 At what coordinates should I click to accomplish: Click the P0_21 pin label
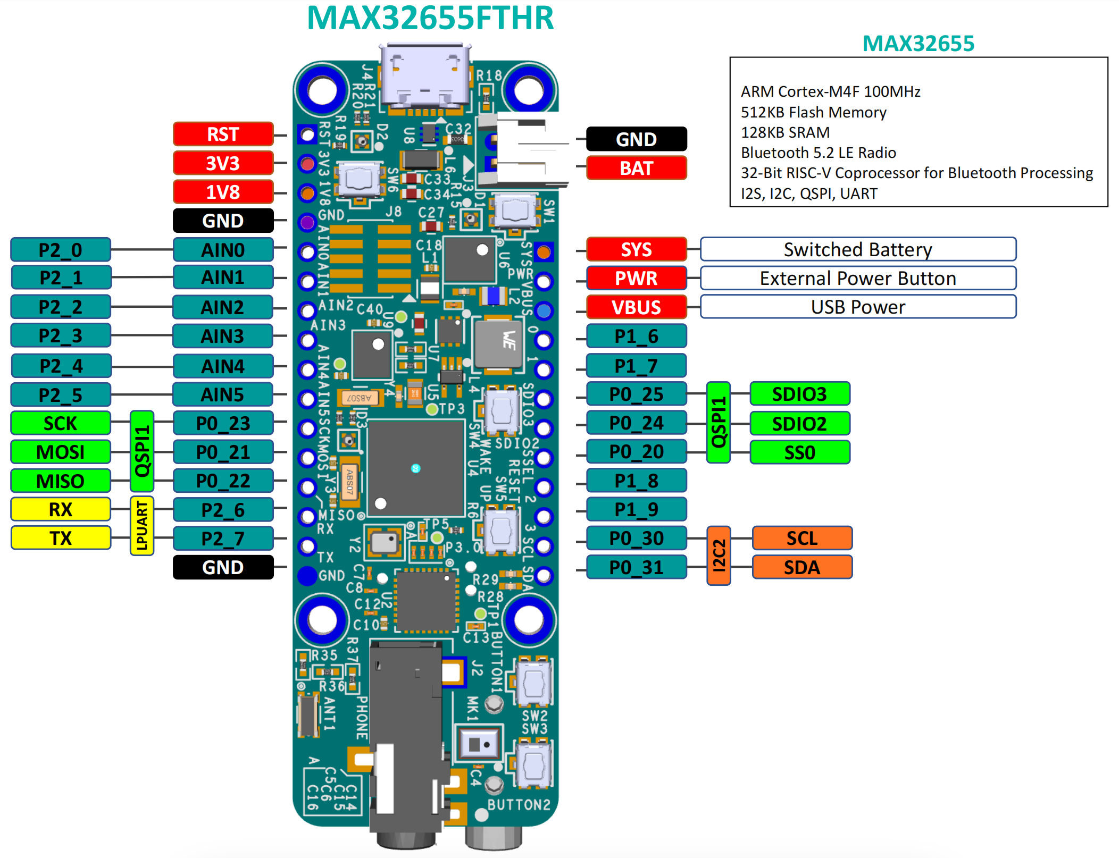tap(223, 452)
